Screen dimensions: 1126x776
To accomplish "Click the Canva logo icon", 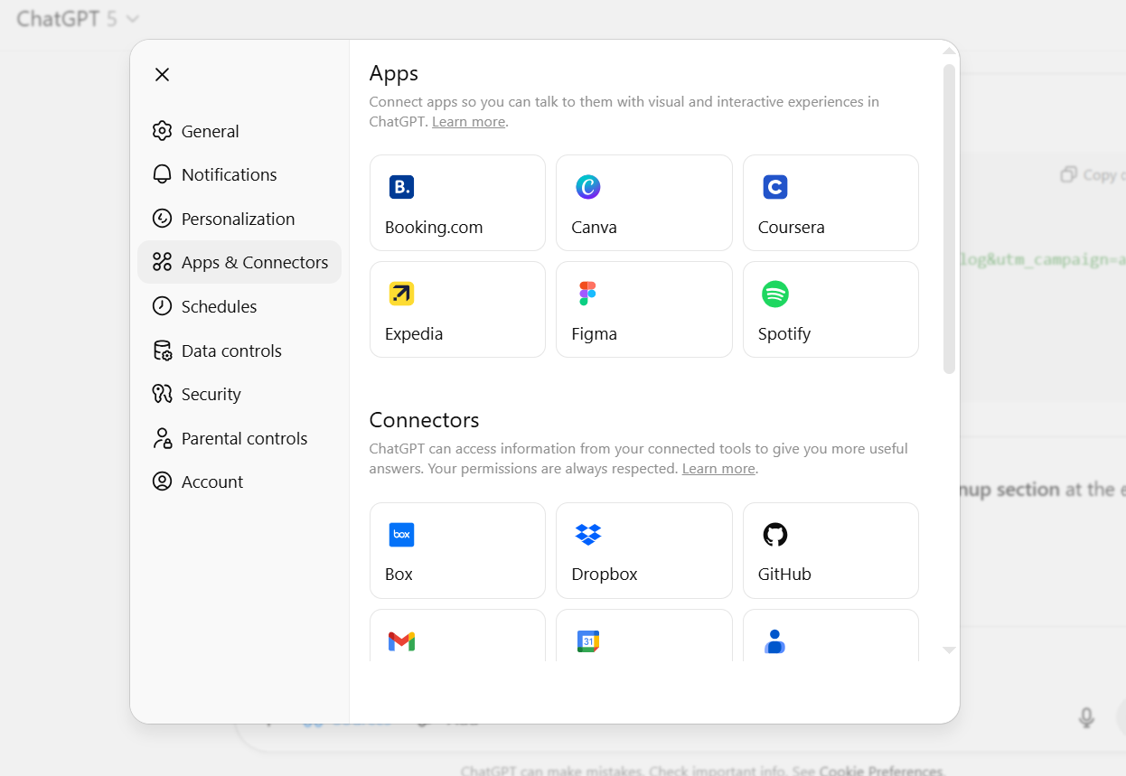I will pos(588,187).
